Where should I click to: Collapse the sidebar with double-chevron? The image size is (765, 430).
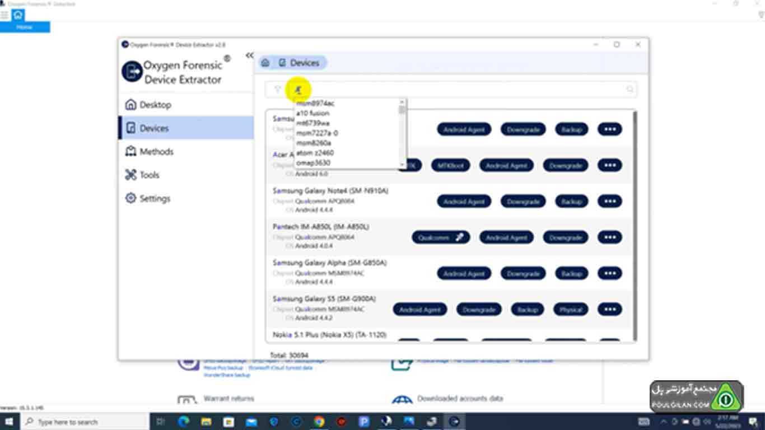click(x=249, y=55)
